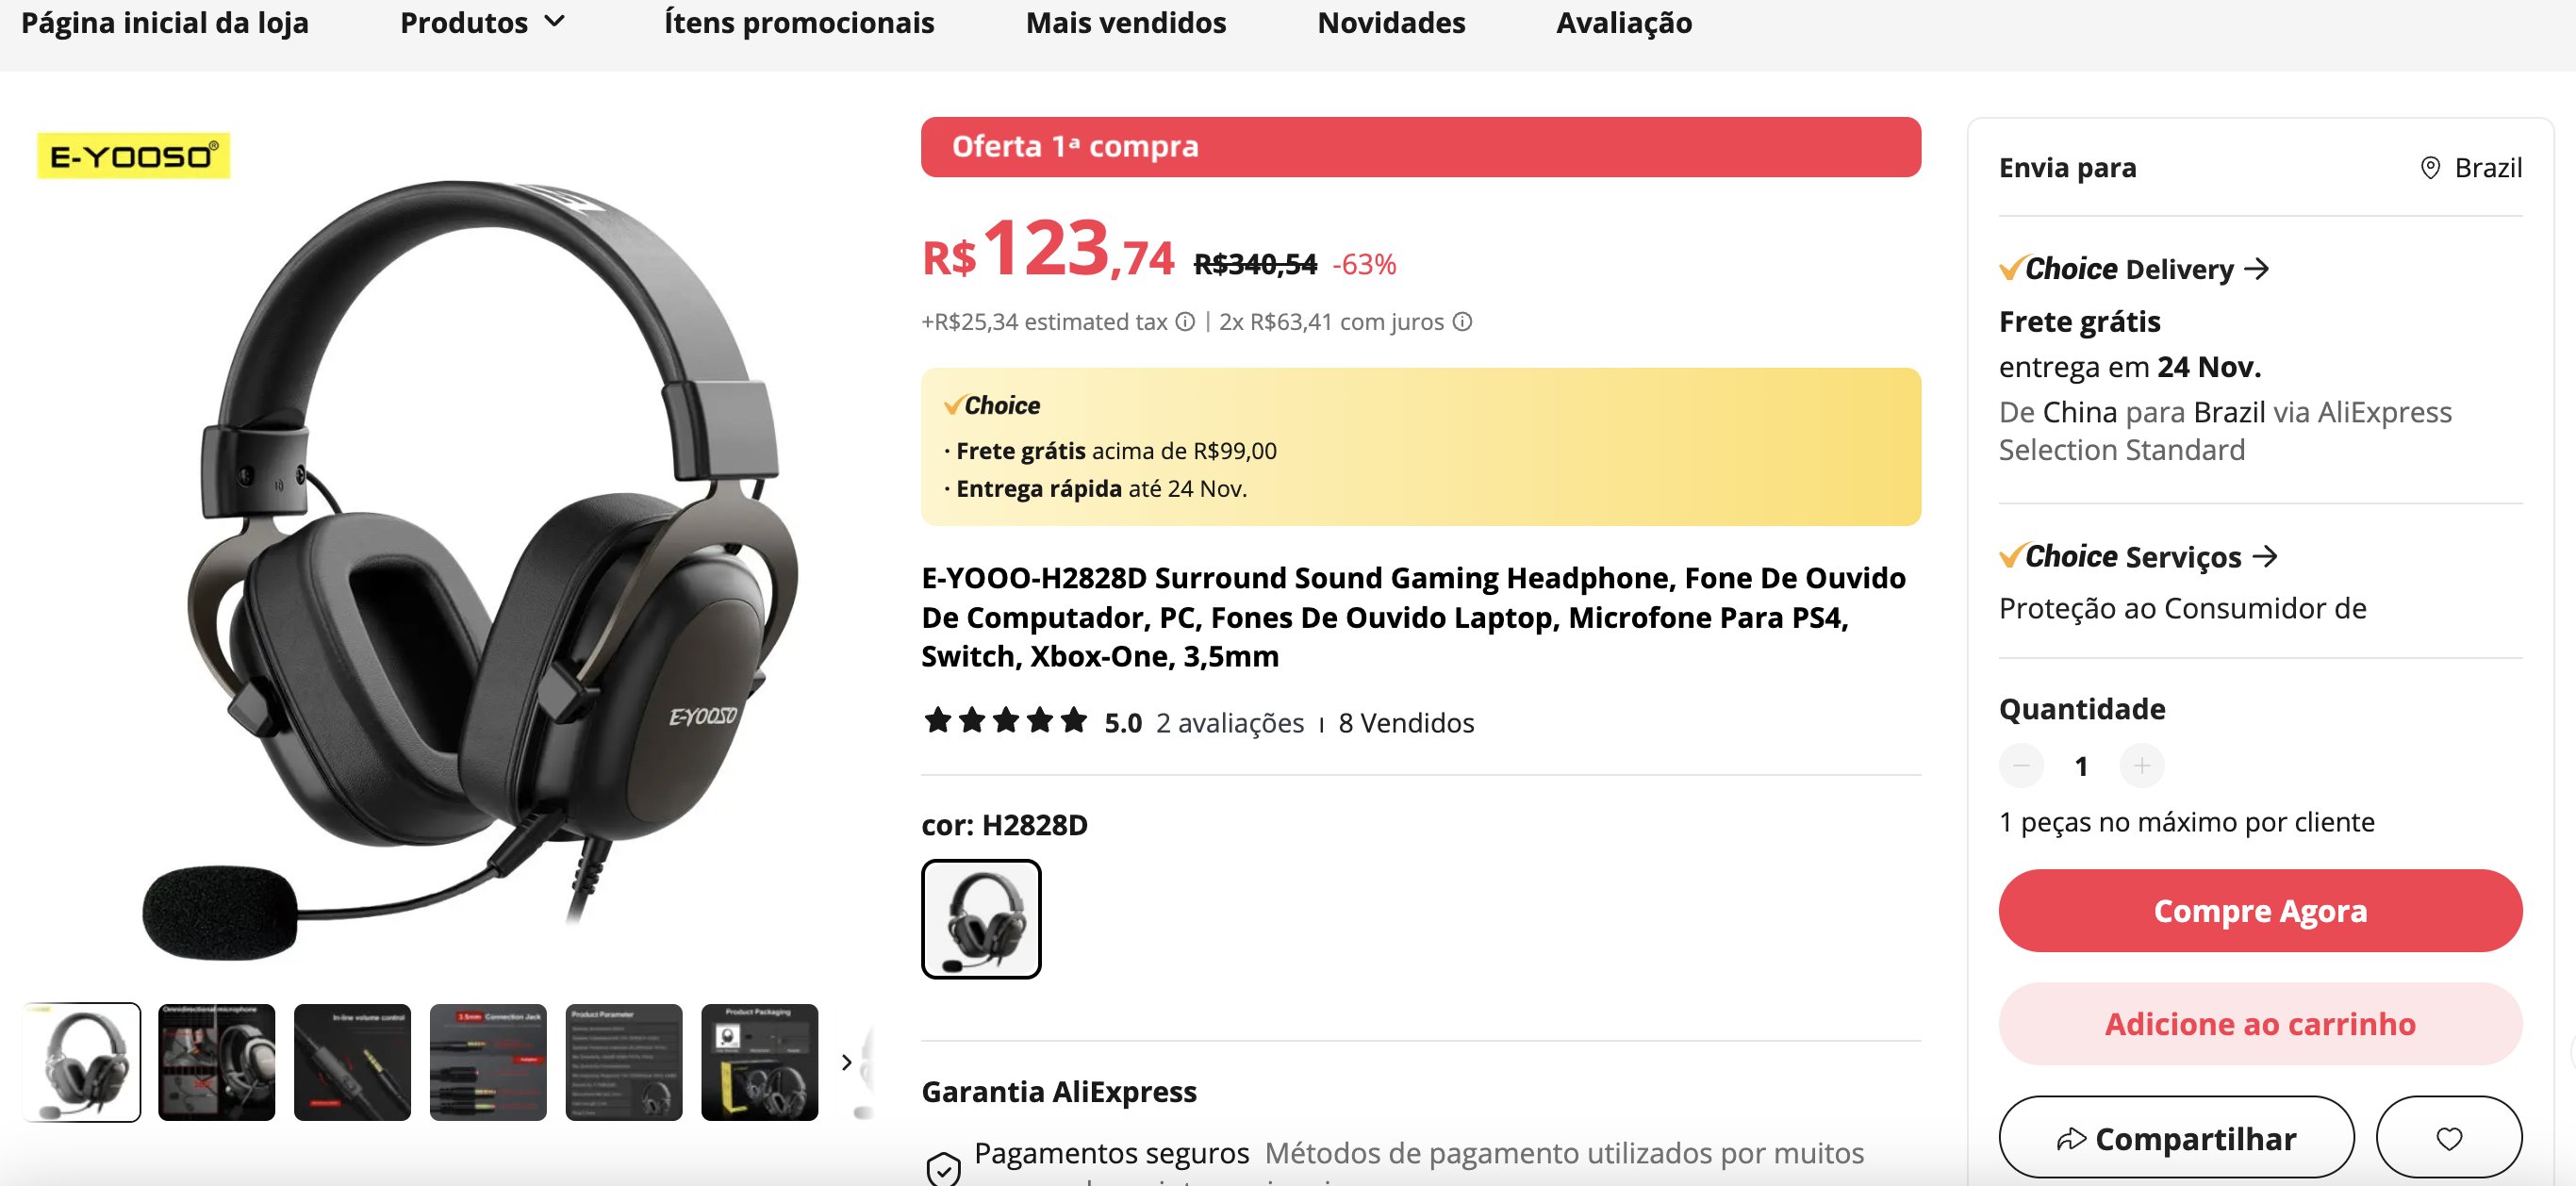Click the E-YOOSO brand logo
This screenshot has height=1186, width=2576.
coord(134,156)
